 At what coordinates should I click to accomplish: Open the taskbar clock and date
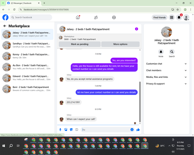[x=180, y=146]
